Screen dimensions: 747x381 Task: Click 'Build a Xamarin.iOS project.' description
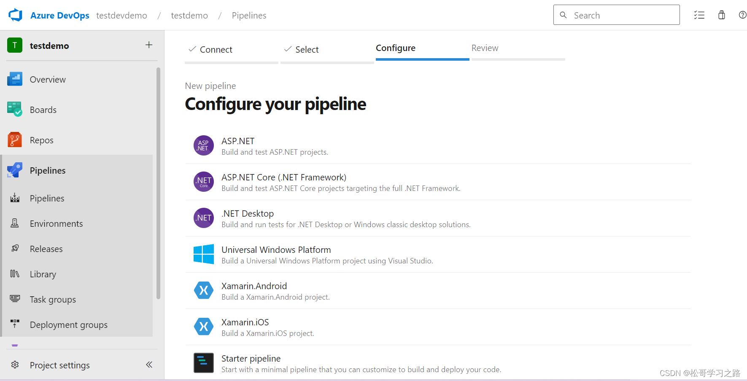(268, 333)
